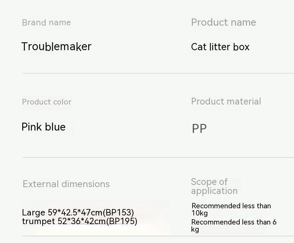Click the "Brand name" label

pyautogui.click(x=46, y=23)
